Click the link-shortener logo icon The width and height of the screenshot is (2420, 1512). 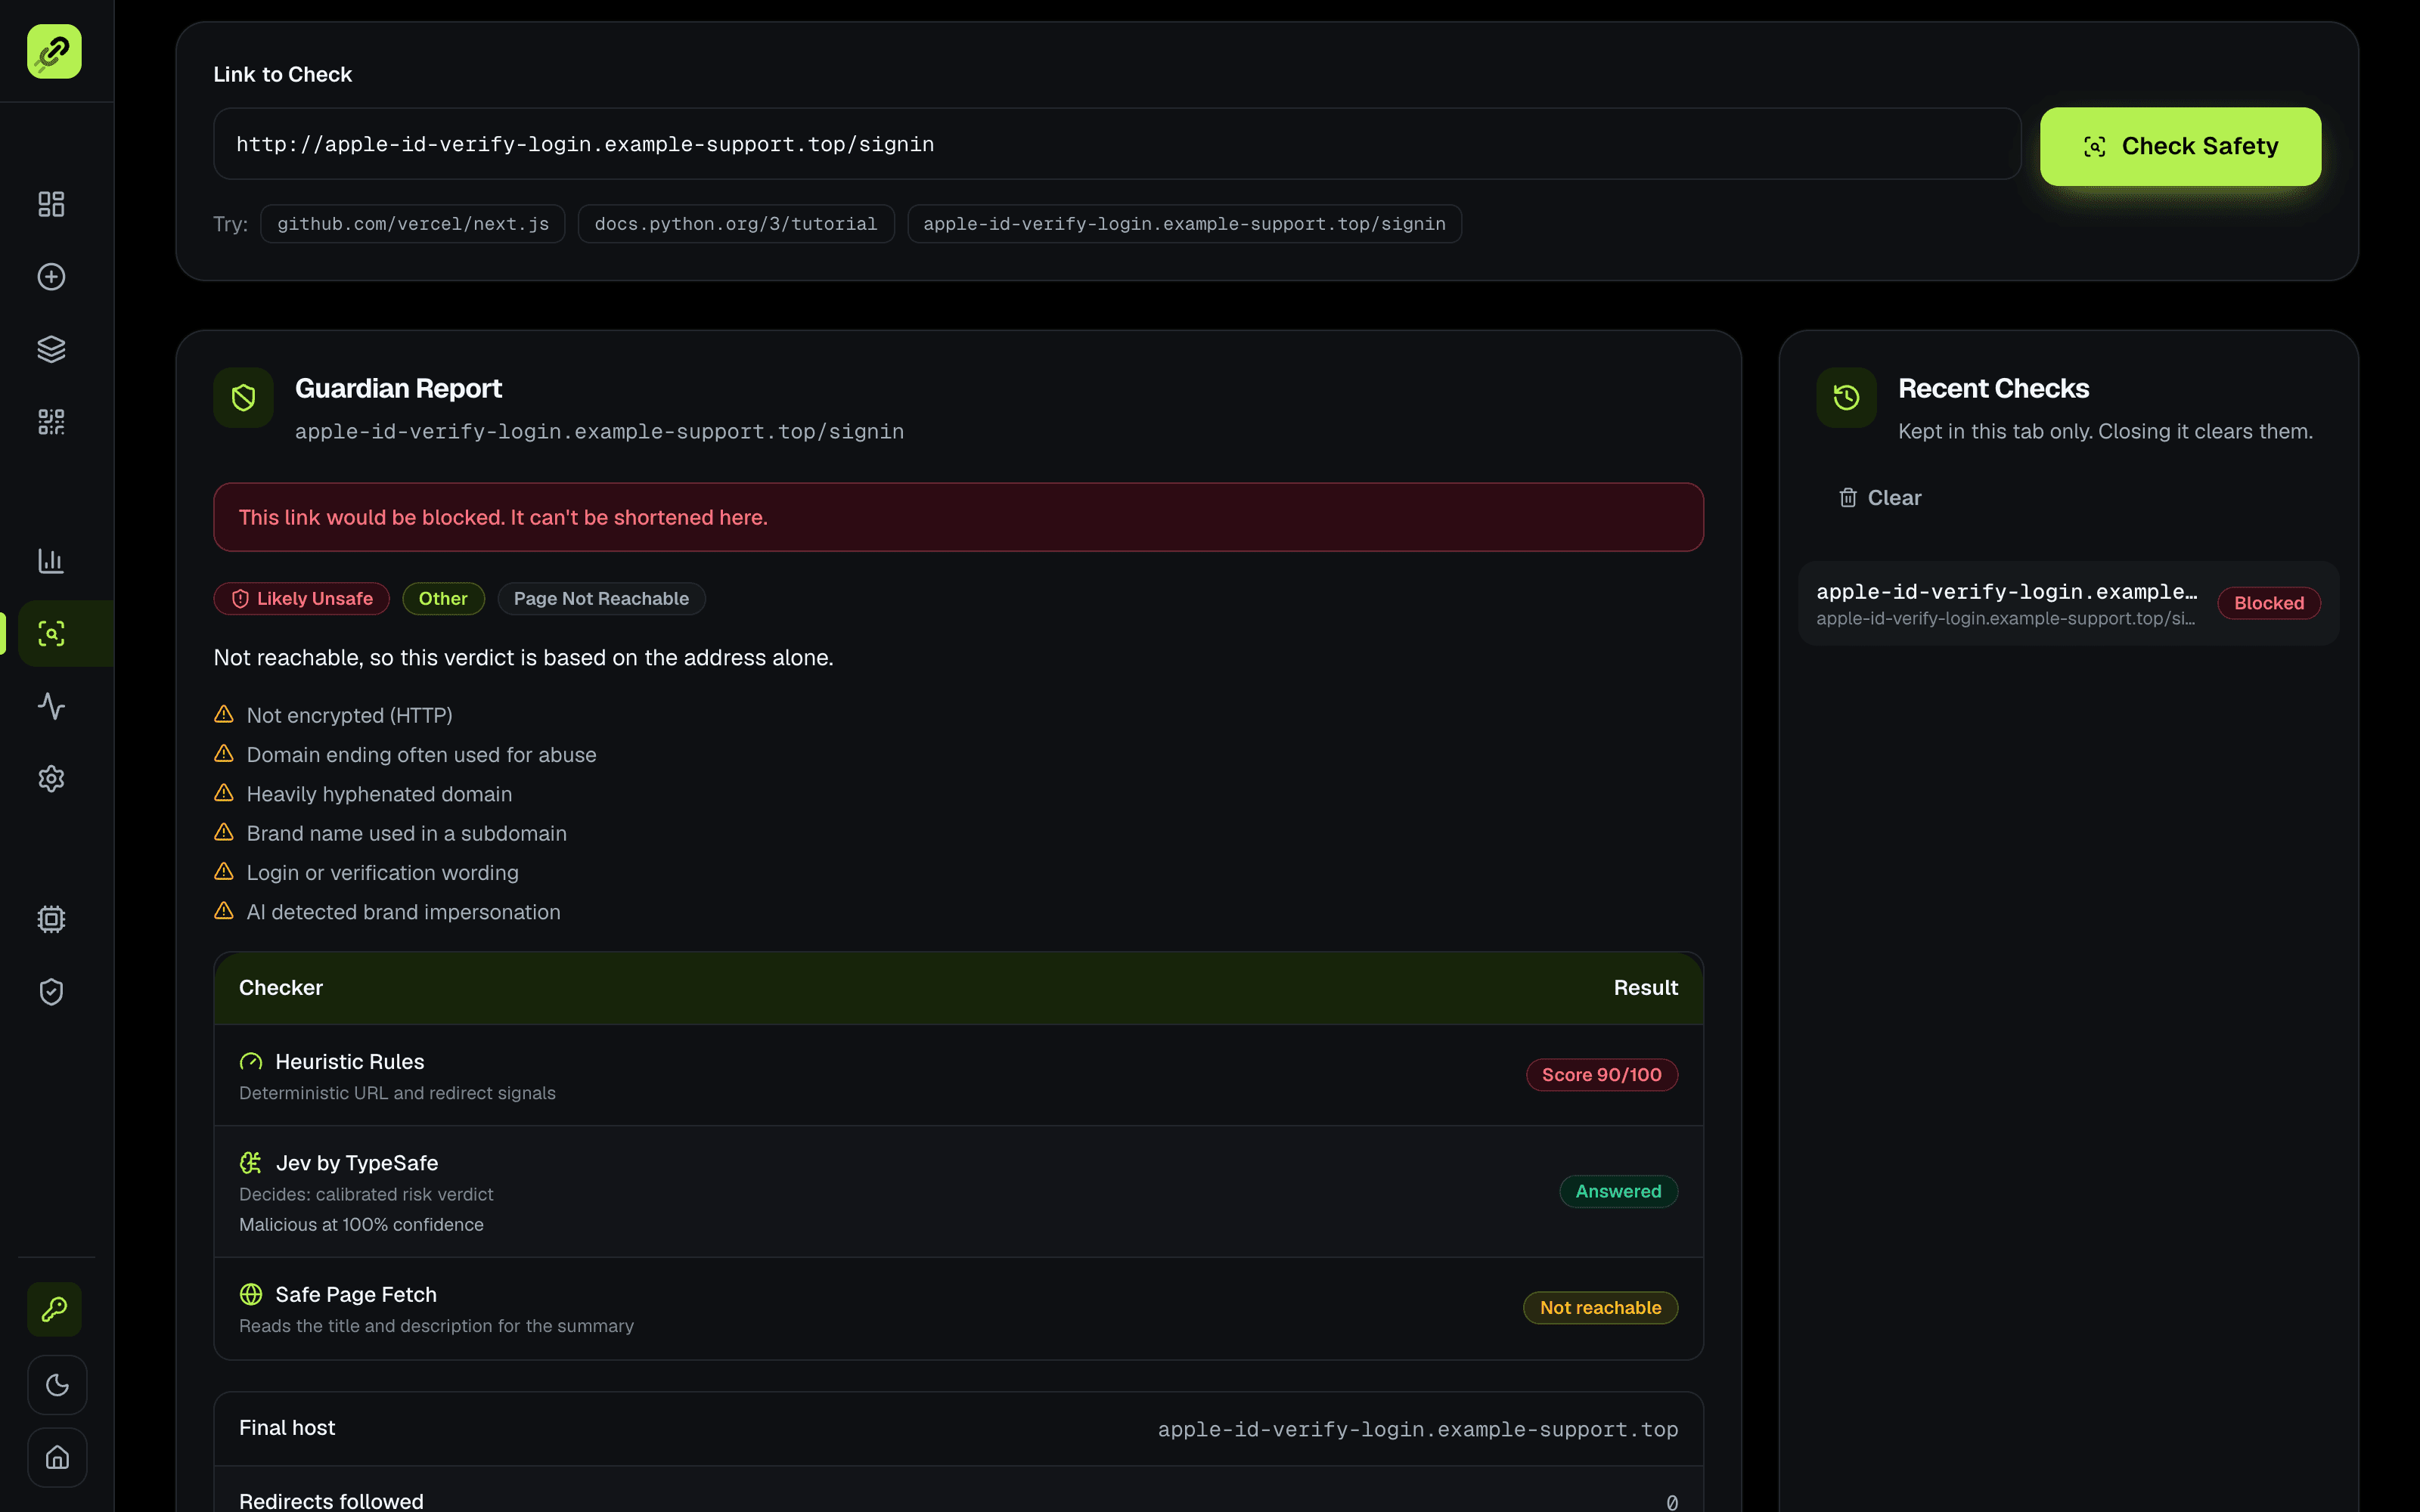[x=54, y=52]
